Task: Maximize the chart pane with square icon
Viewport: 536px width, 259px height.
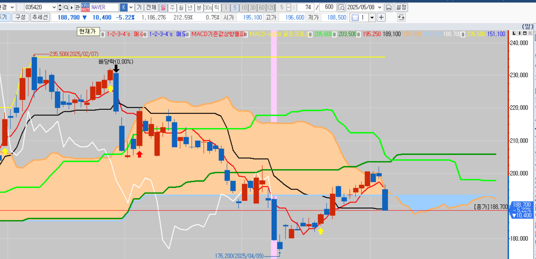Action: coord(525,33)
